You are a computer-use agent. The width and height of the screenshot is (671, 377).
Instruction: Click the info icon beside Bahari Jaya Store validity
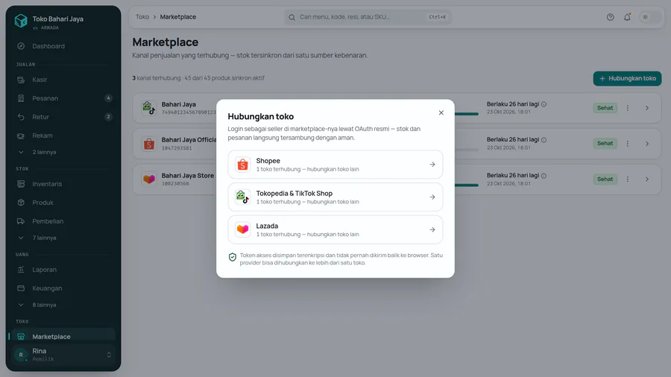pos(544,176)
